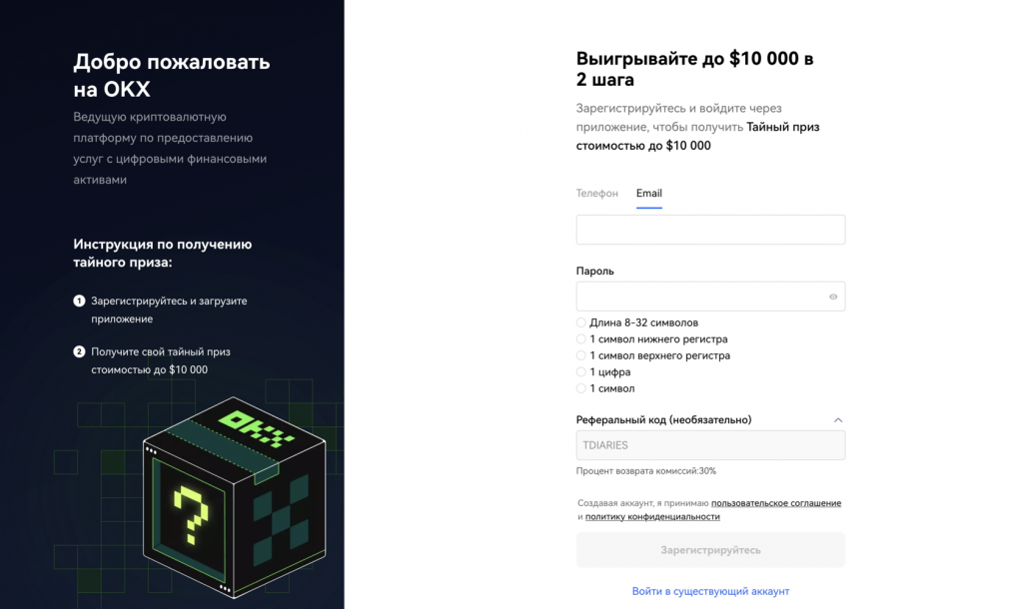Viewport: 1023px width, 609px height.
Task: Open Войти в существующий аккаунт link
Action: tap(710, 591)
